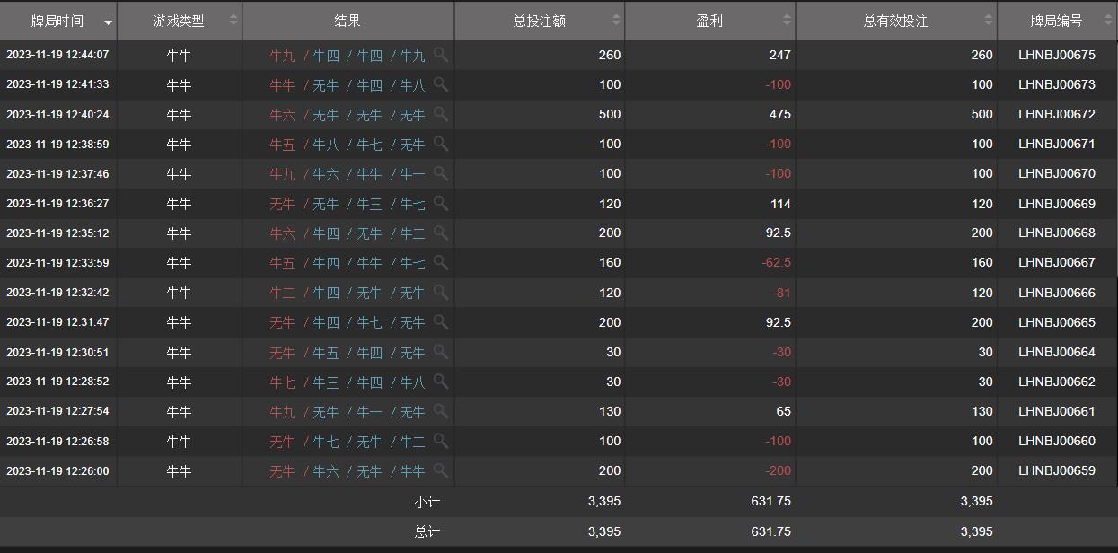Click total bet 500 for LHNBJ00672
Viewport: 1118px width, 553px height.
click(x=610, y=114)
